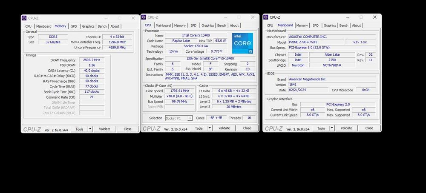Click the Threads count 16 field
Viewport: 426px width, 193px height.
tap(249, 118)
